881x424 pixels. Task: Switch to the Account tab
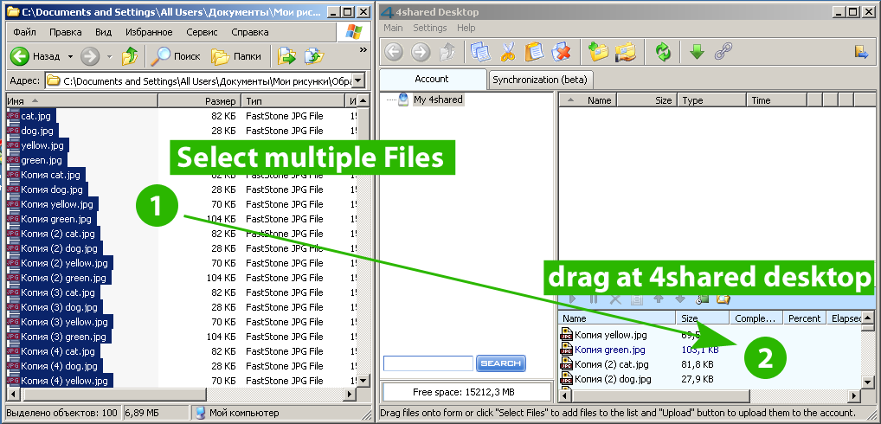point(432,80)
